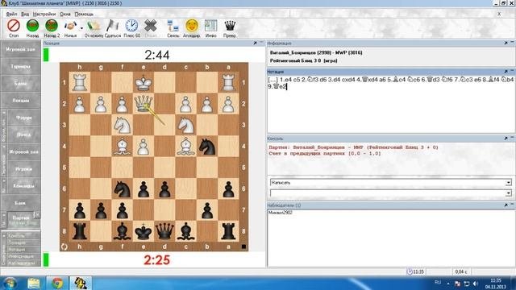Click the Превр. queen promotion icon

point(230,26)
